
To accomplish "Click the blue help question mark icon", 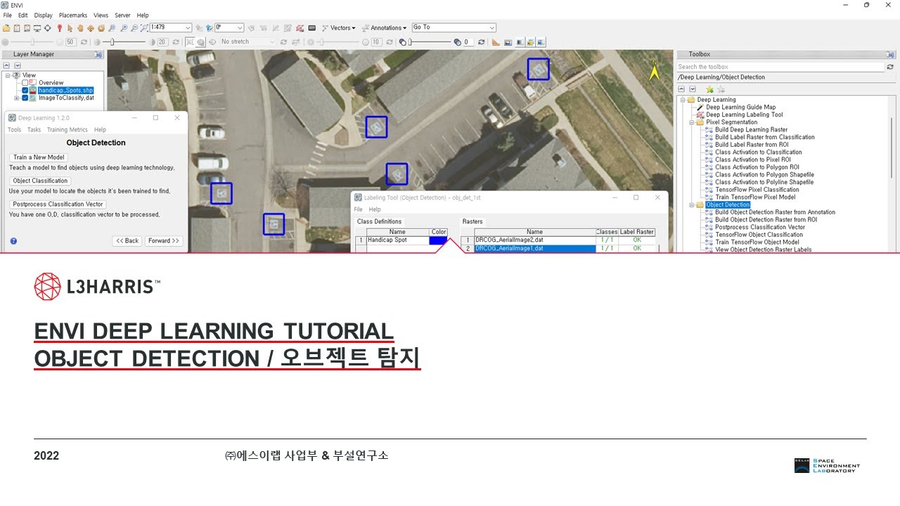I will click(13, 241).
